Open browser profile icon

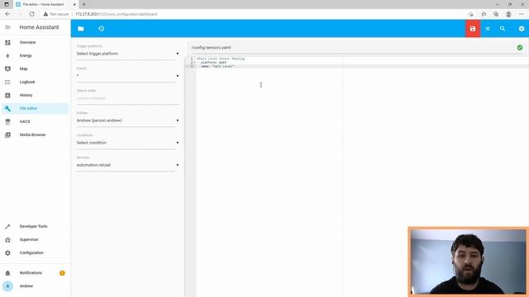[508, 14]
